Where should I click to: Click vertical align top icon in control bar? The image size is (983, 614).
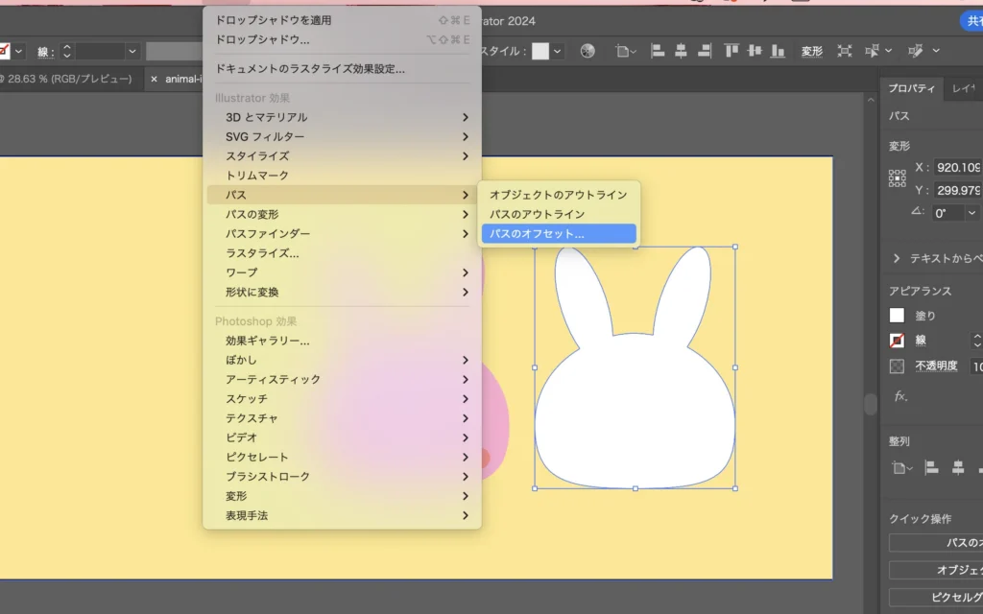731,51
